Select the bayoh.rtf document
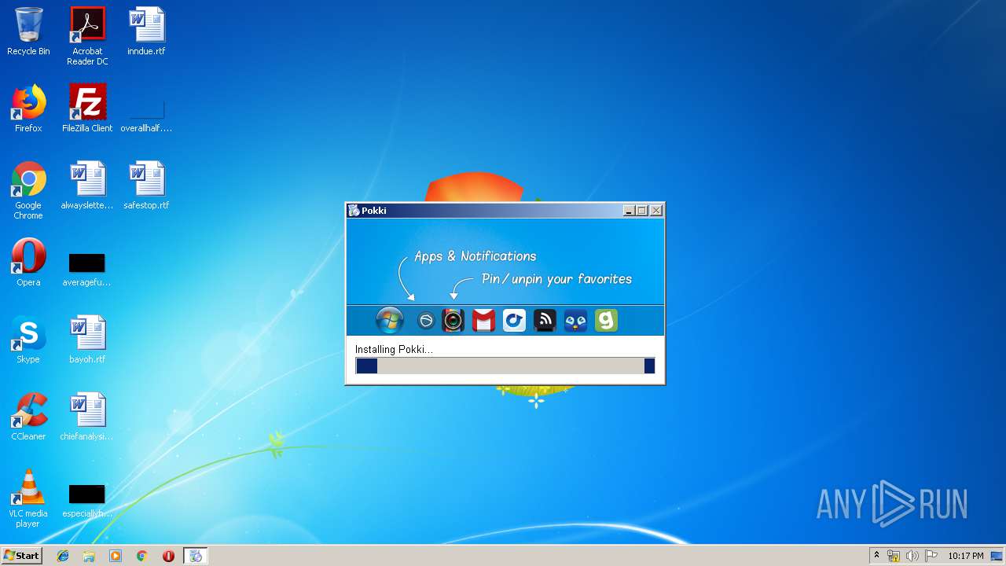This screenshot has width=1006, height=566. [87, 340]
